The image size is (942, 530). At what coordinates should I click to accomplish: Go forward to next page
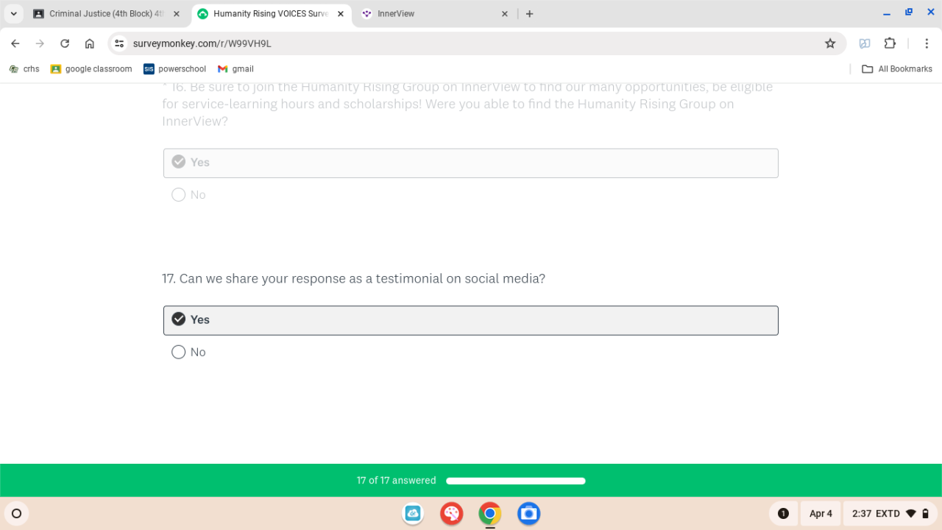(x=40, y=43)
